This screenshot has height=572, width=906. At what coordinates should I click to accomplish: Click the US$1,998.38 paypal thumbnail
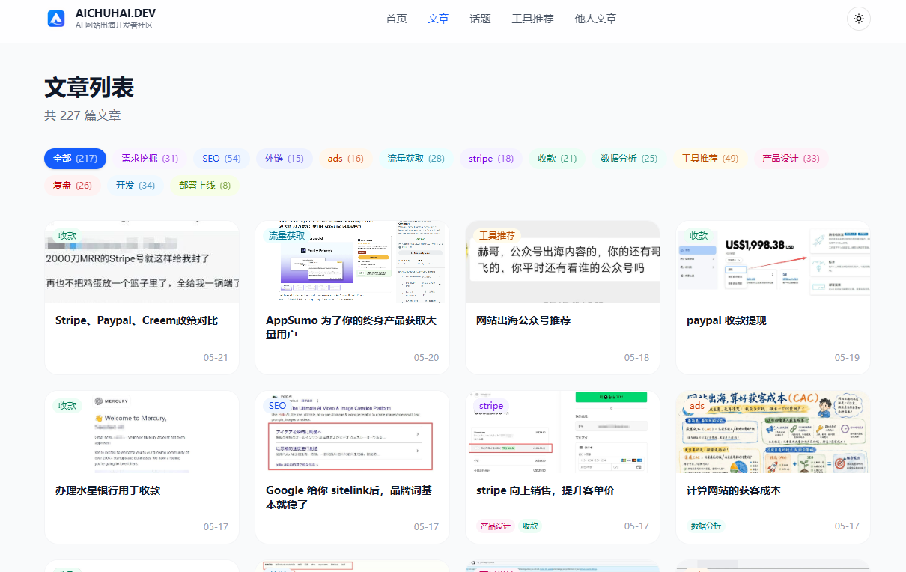(x=773, y=262)
